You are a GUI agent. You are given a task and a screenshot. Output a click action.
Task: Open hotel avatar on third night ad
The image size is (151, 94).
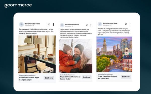pos(21,25)
